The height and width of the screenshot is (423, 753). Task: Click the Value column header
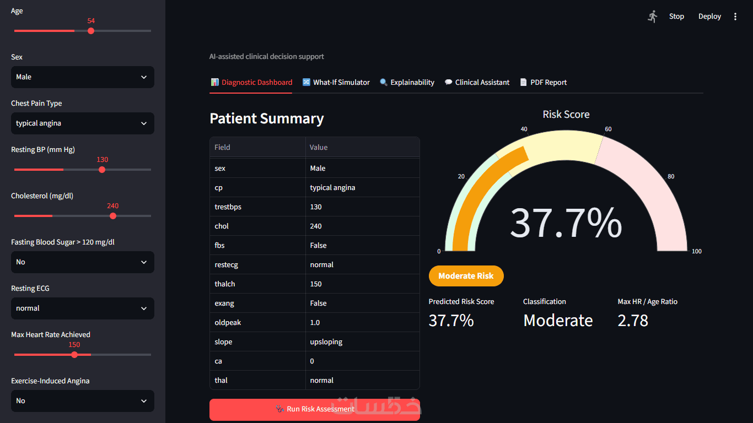pos(363,148)
